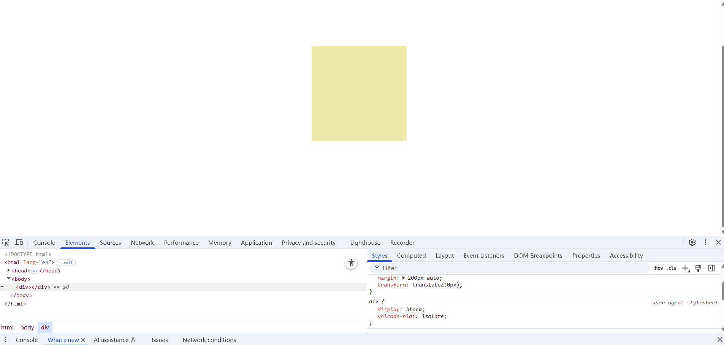This screenshot has width=724, height=345.
Task: Toggle element state with :hov
Action: tap(658, 268)
